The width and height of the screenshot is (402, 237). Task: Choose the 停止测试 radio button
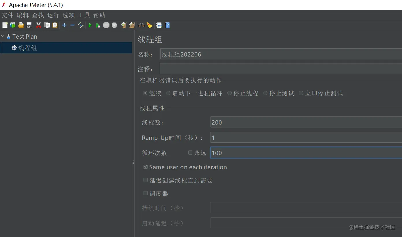point(265,93)
